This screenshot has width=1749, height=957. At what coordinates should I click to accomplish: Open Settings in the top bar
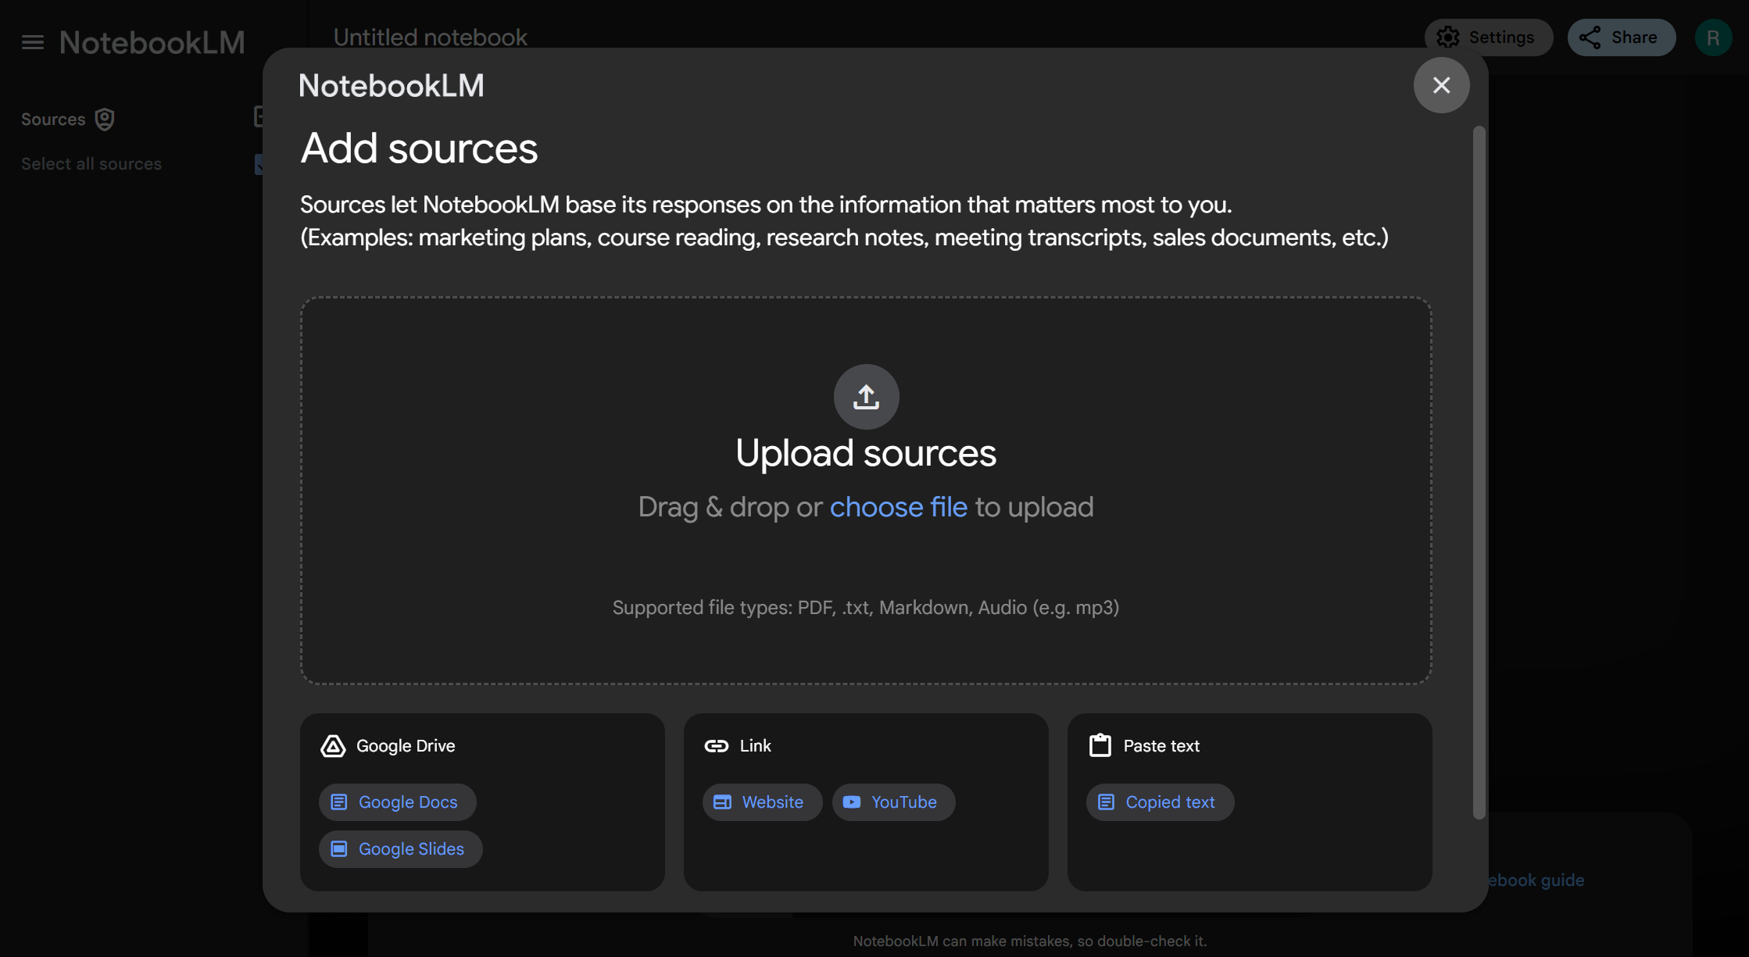click(1488, 37)
